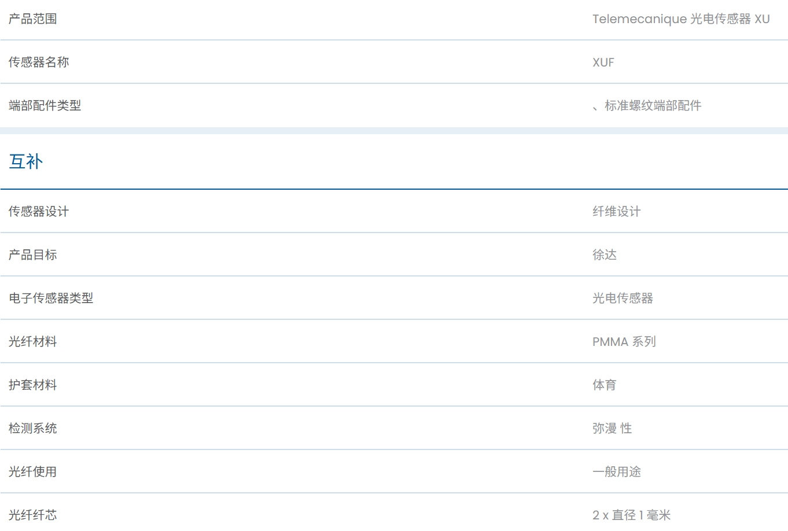Select the Telemecanique 光电传感器 XU value
This screenshot has width=788, height=531.
click(681, 19)
